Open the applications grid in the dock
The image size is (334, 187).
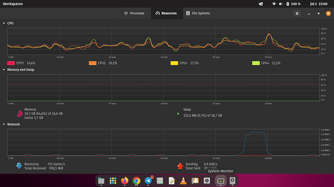click(113, 181)
